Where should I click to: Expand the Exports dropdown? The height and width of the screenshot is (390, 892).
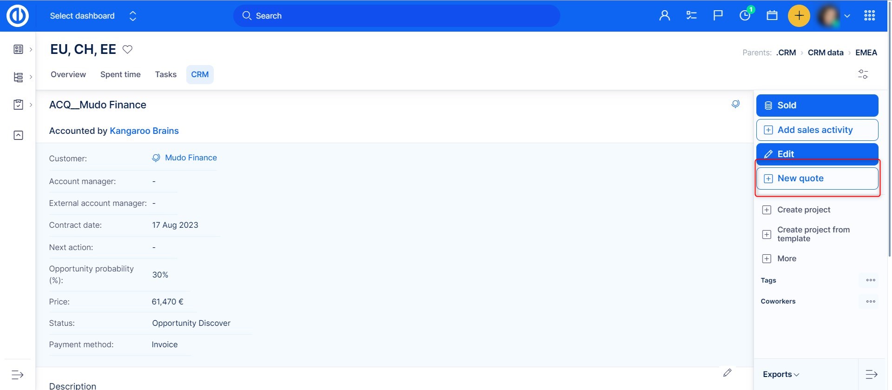click(x=780, y=375)
